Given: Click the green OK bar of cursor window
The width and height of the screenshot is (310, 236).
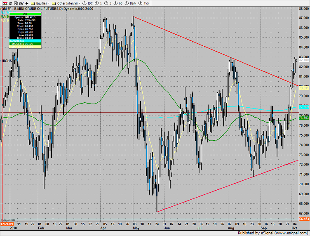Looking at the screenshot, I should click(25, 14).
